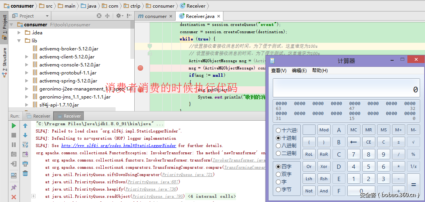Click calculator backspace arrow button
Viewport: 425px width, 202px height.
353,142
